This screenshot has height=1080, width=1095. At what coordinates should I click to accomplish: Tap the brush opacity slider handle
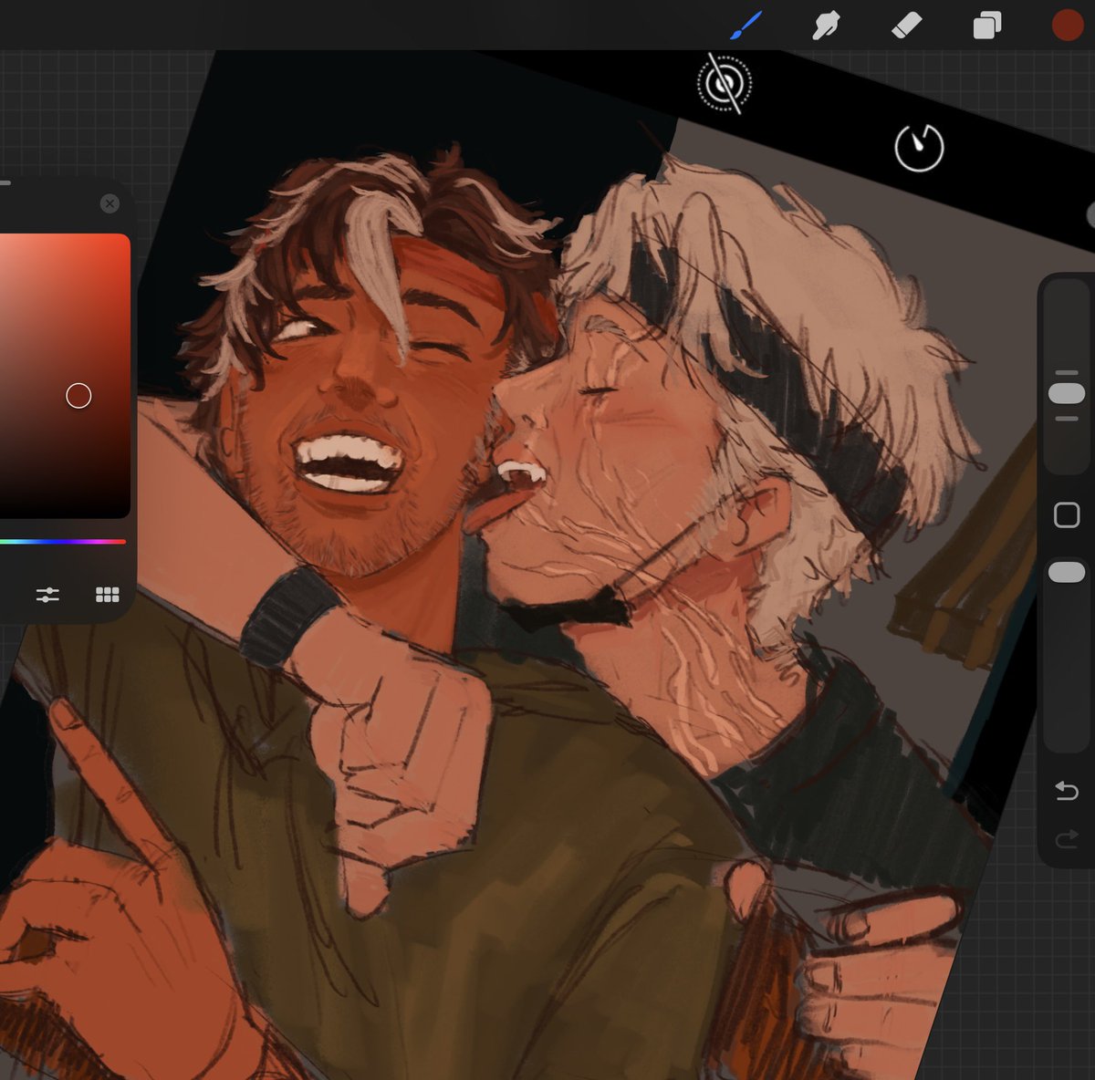pos(1067,572)
